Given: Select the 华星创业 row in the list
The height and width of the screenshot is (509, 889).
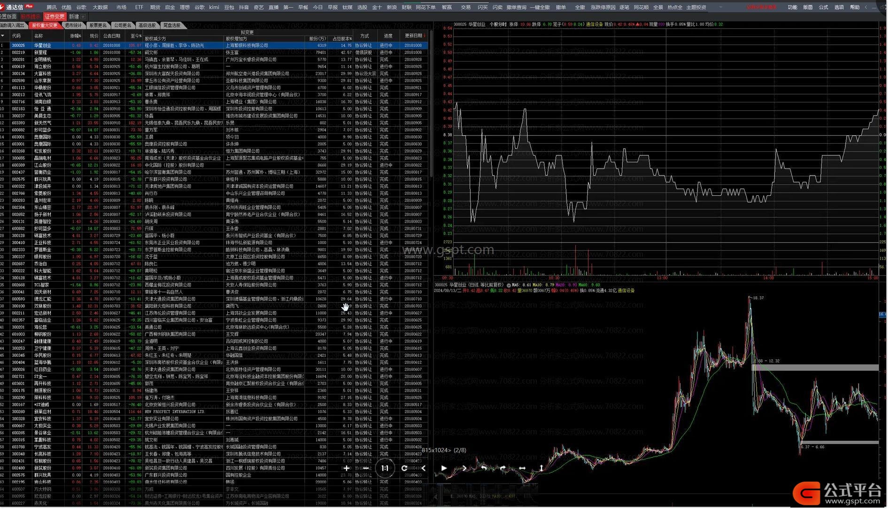Looking at the screenshot, I should coord(214,46).
